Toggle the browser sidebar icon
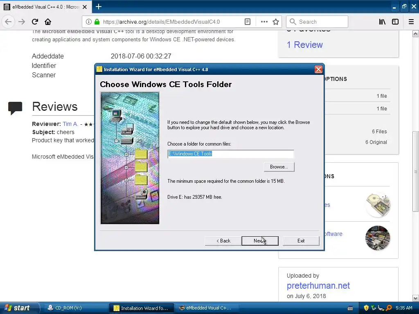Viewport: 419px width, 314px height. point(395,22)
